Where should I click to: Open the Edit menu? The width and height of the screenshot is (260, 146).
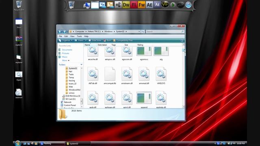tap(66, 36)
